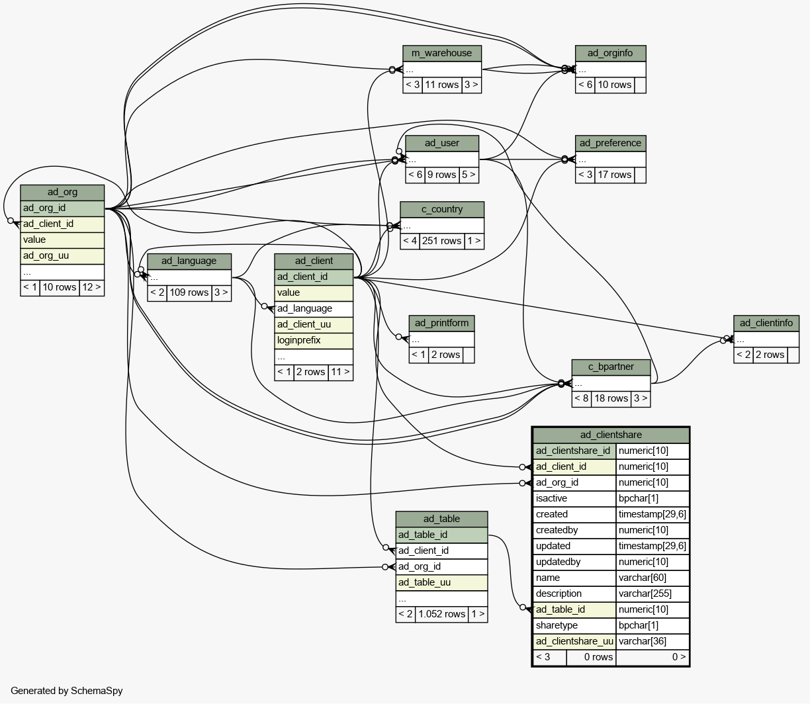Open the ad_orginfo table header

tap(609, 53)
